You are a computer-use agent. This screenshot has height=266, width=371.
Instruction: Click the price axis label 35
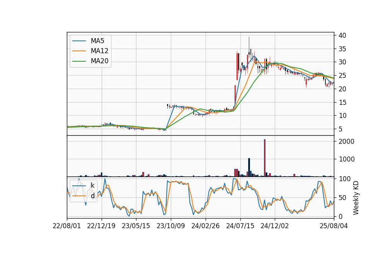point(342,49)
